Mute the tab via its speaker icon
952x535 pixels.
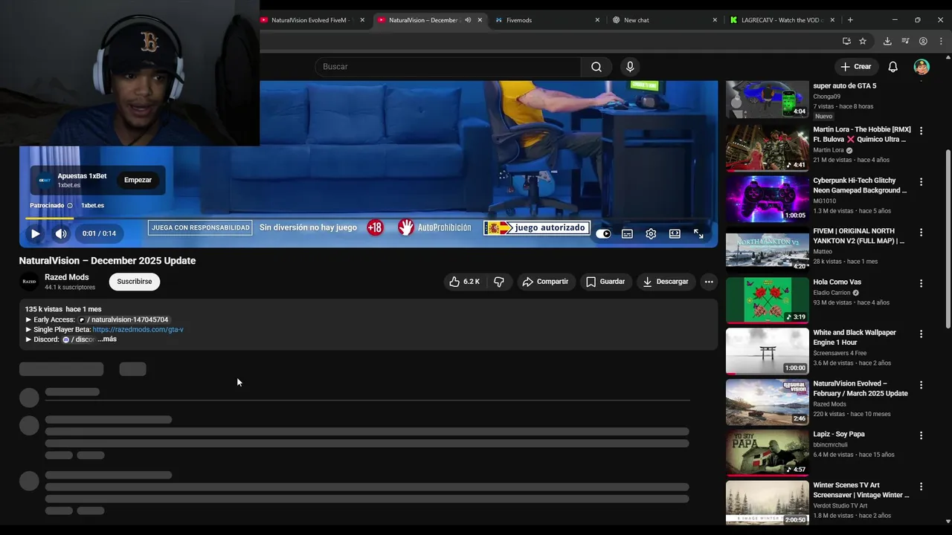pos(468,20)
